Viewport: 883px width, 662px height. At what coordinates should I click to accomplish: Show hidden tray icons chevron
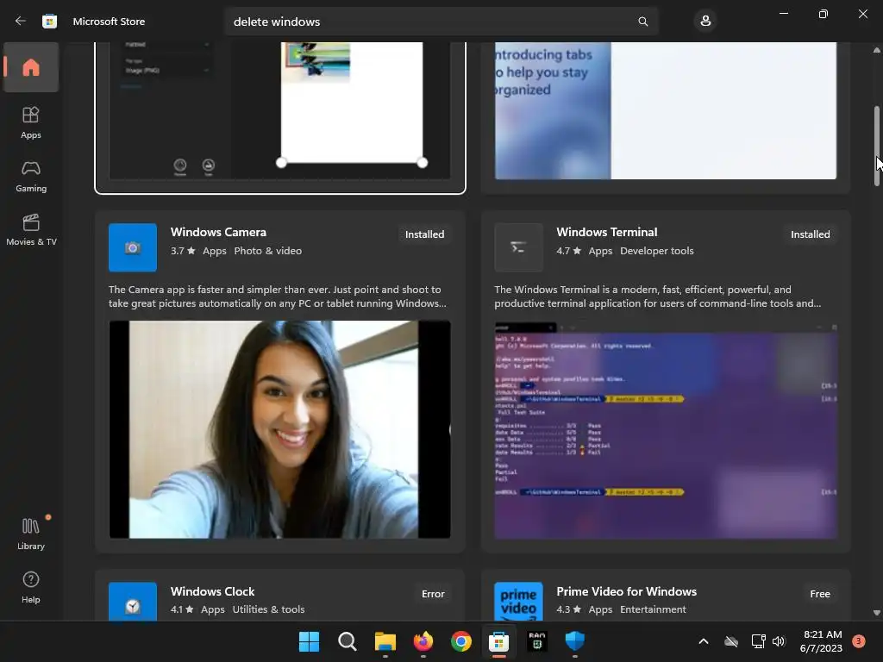pos(704,641)
